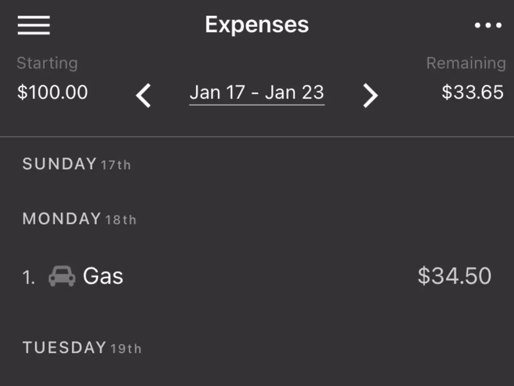Tap the item number 1. of Gas
The height and width of the screenshot is (386, 514).
29,278
